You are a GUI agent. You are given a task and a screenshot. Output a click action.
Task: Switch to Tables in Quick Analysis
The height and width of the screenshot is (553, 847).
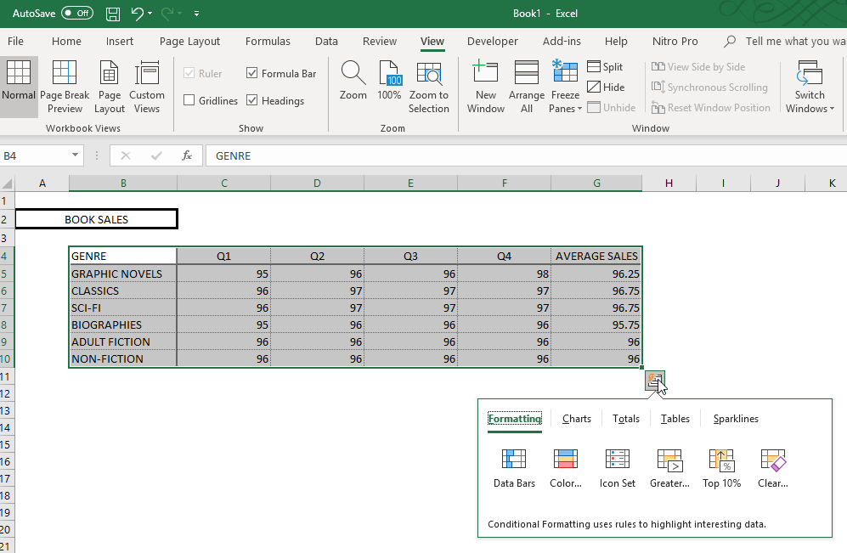(675, 419)
